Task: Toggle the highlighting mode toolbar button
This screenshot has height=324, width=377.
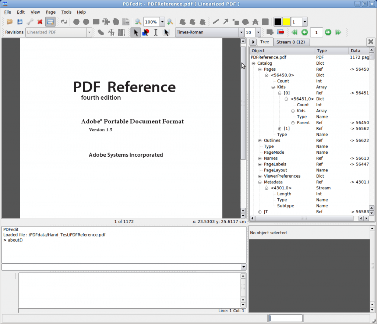Action: pyautogui.click(x=50, y=22)
